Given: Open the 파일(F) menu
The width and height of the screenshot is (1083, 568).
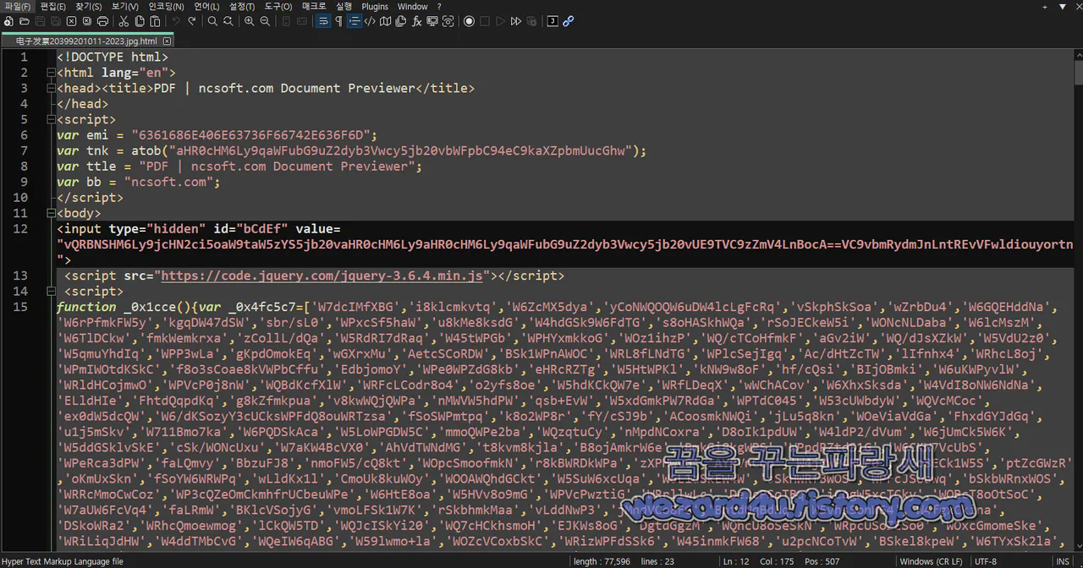Looking at the screenshot, I should tap(17, 7).
